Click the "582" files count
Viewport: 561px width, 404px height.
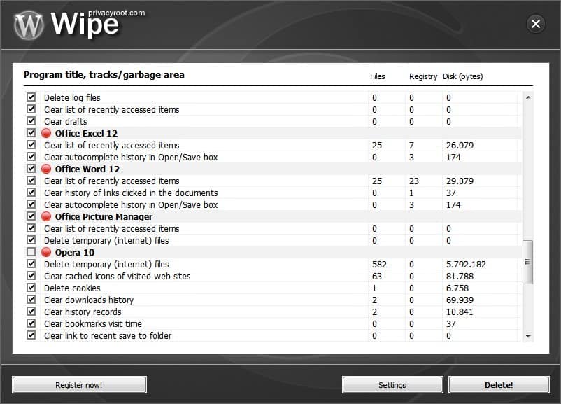coord(379,265)
